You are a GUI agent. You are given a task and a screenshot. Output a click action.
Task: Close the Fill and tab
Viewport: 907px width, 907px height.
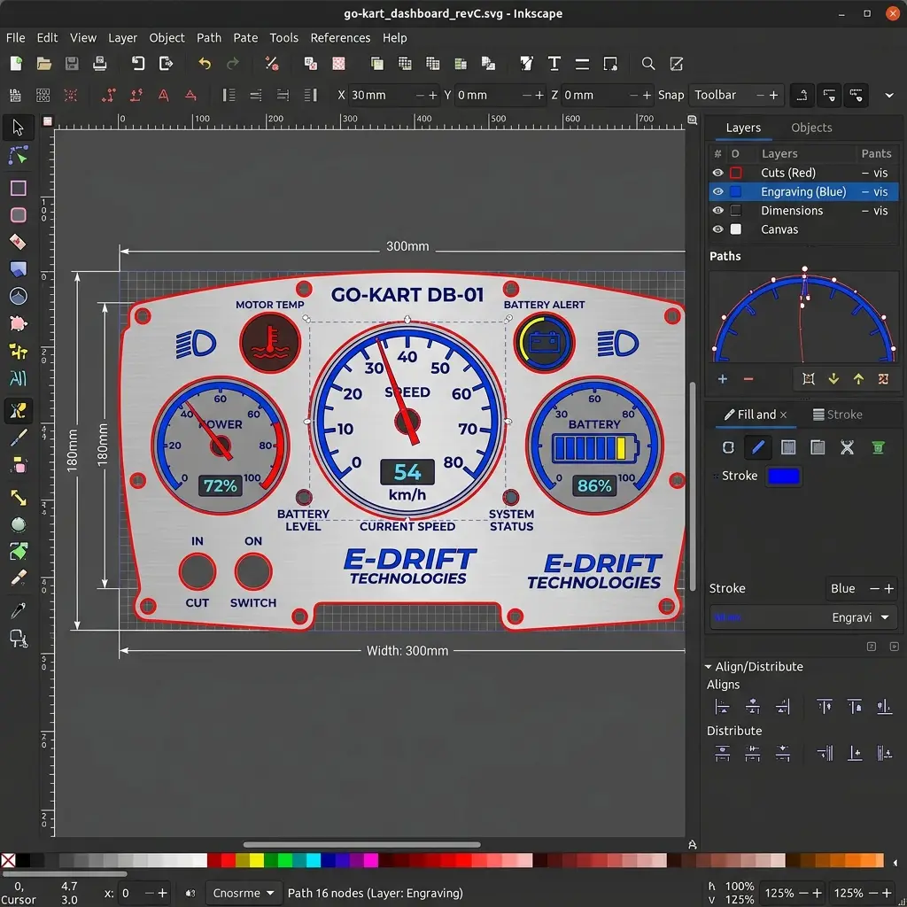783,415
